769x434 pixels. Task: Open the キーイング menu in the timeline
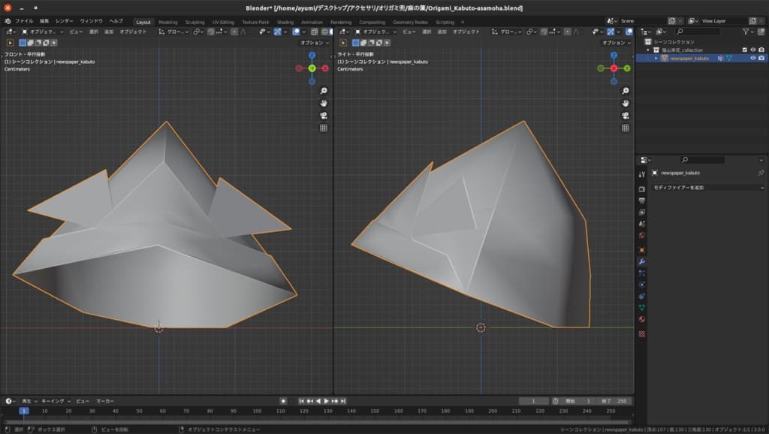(x=53, y=401)
